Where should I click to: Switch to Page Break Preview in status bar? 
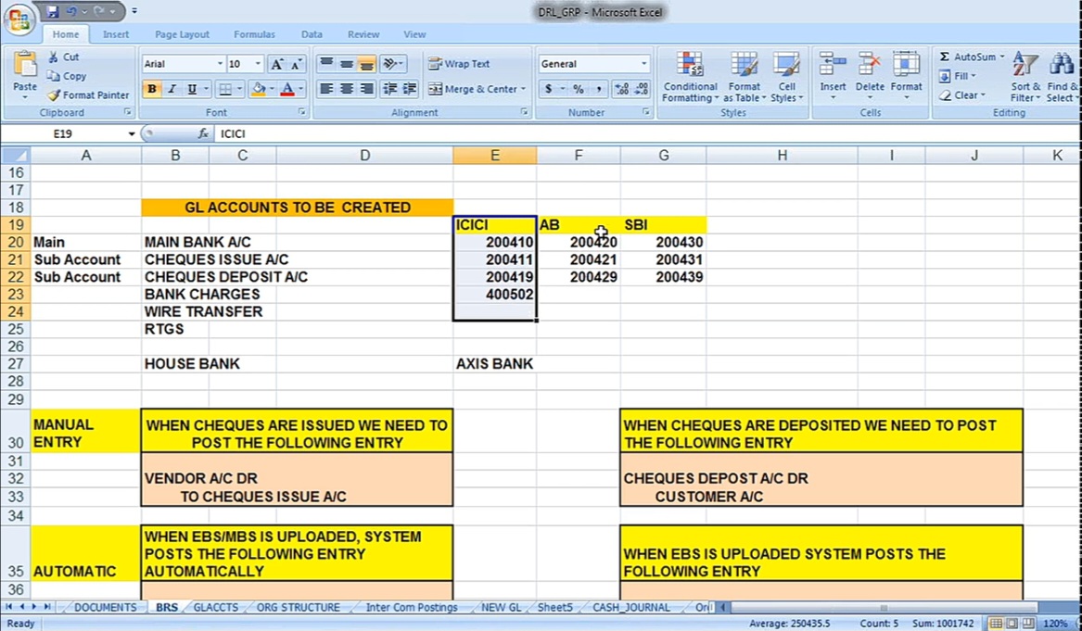(x=1028, y=624)
